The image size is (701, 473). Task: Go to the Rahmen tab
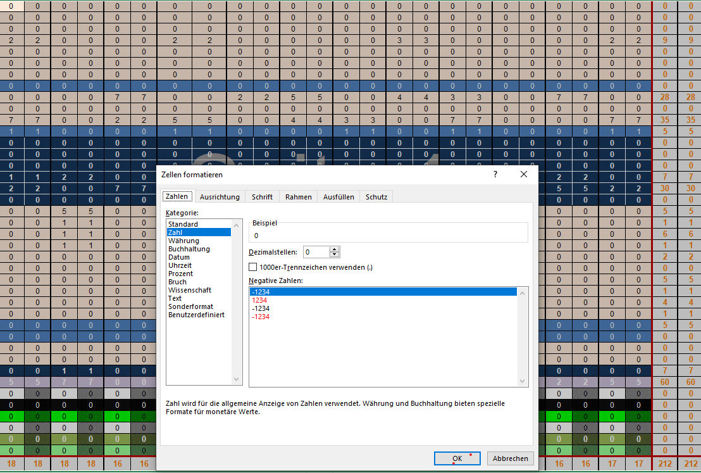(298, 197)
